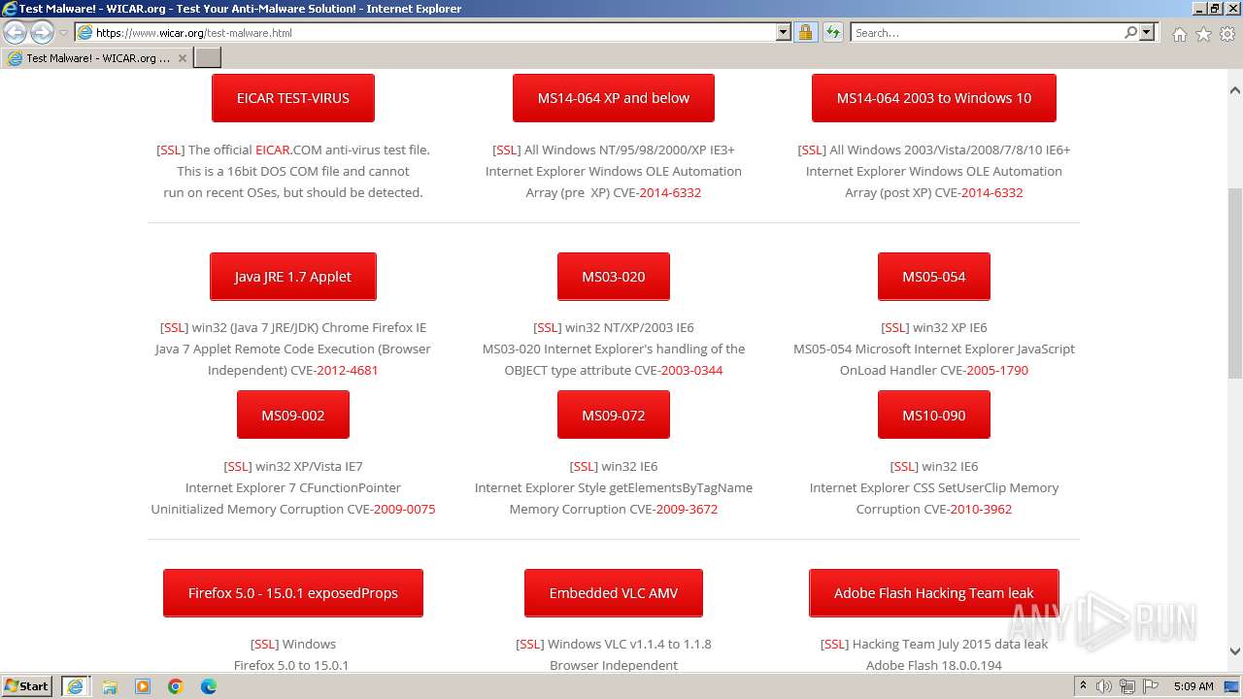
Task: Open File Explorer folder taskbar icon
Action: pyautogui.click(x=110, y=686)
